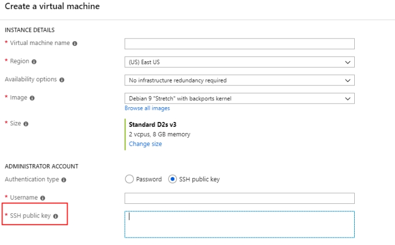The height and width of the screenshot is (245, 395).
Task: Select the Password authentication radio button
Action: (x=129, y=179)
